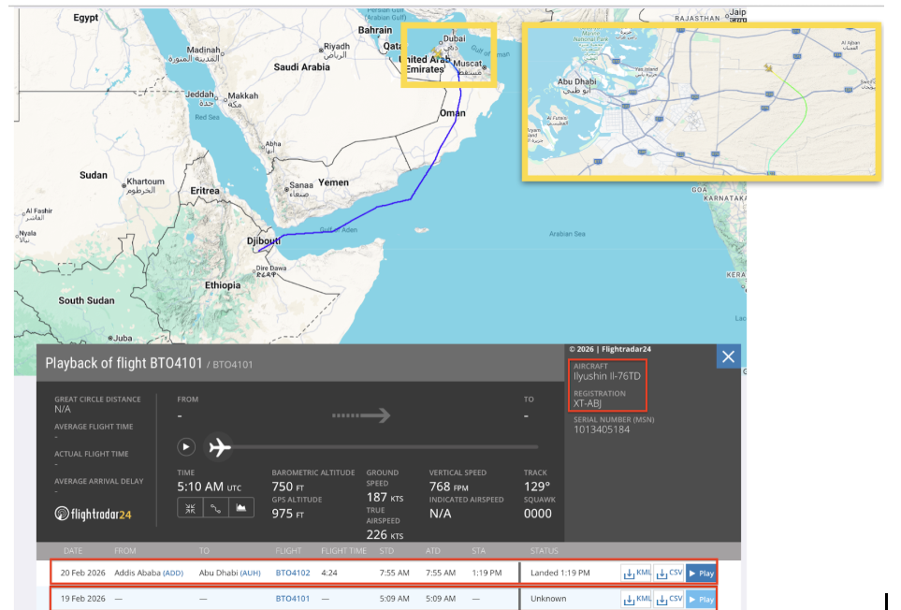
Task: Click the Playback of flight BTO4101 title
Action: pyautogui.click(x=124, y=363)
